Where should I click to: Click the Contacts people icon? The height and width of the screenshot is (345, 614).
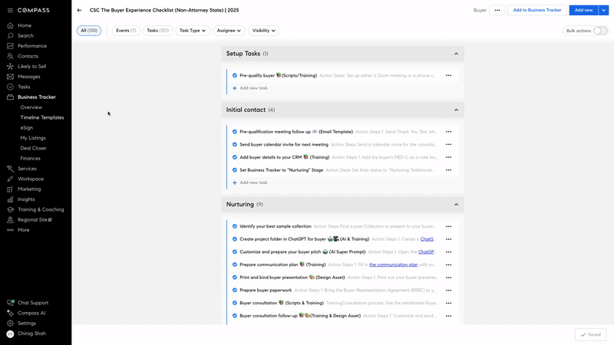tap(10, 56)
